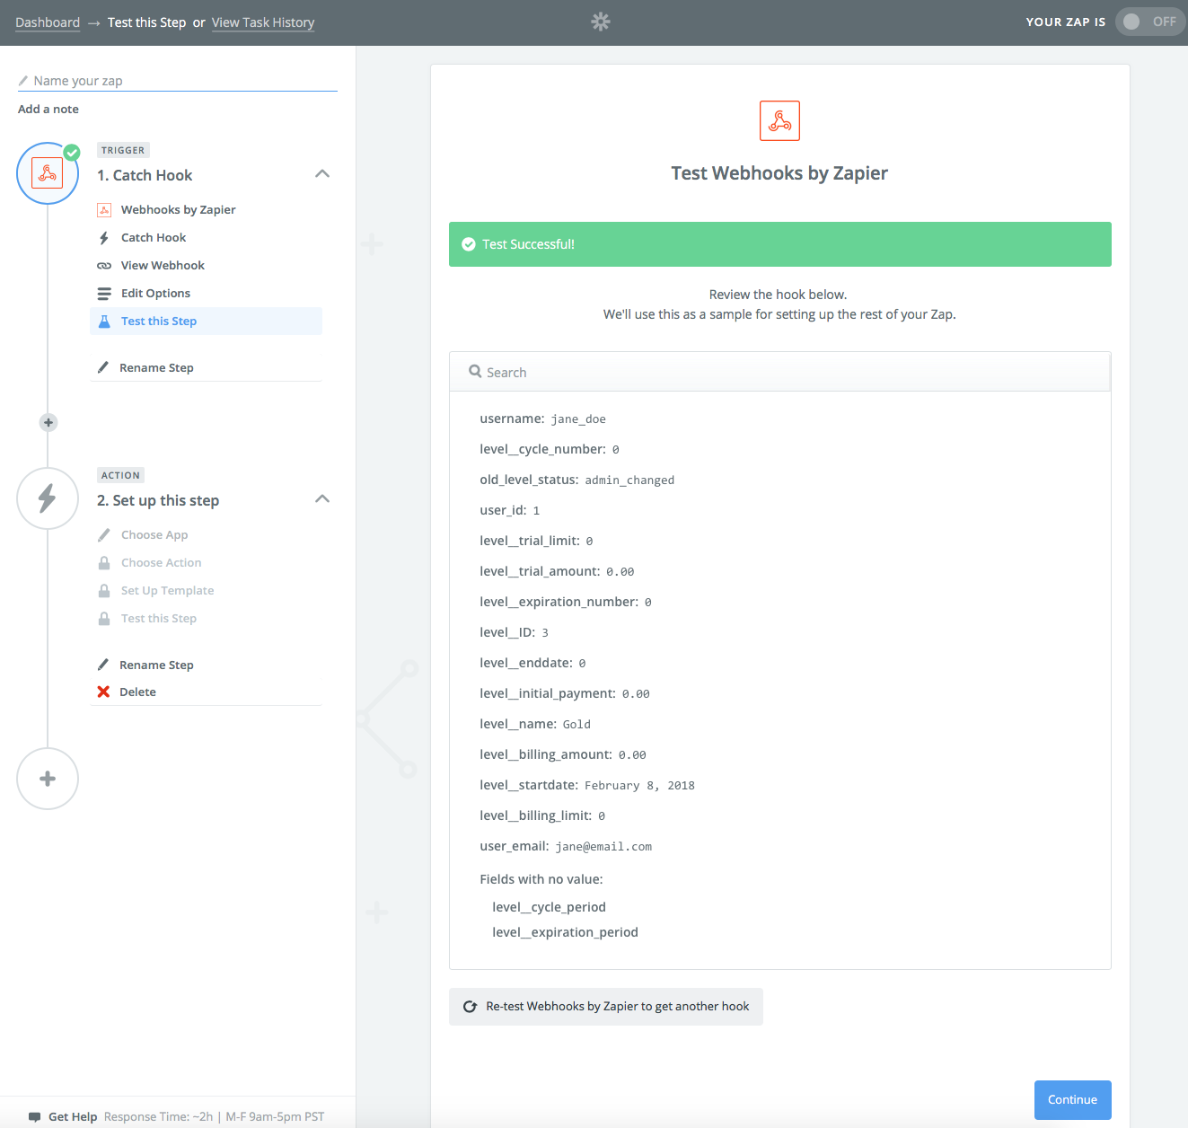The image size is (1188, 1128).
Task: Click the refresh icon on Re-test button
Action: click(x=470, y=1007)
